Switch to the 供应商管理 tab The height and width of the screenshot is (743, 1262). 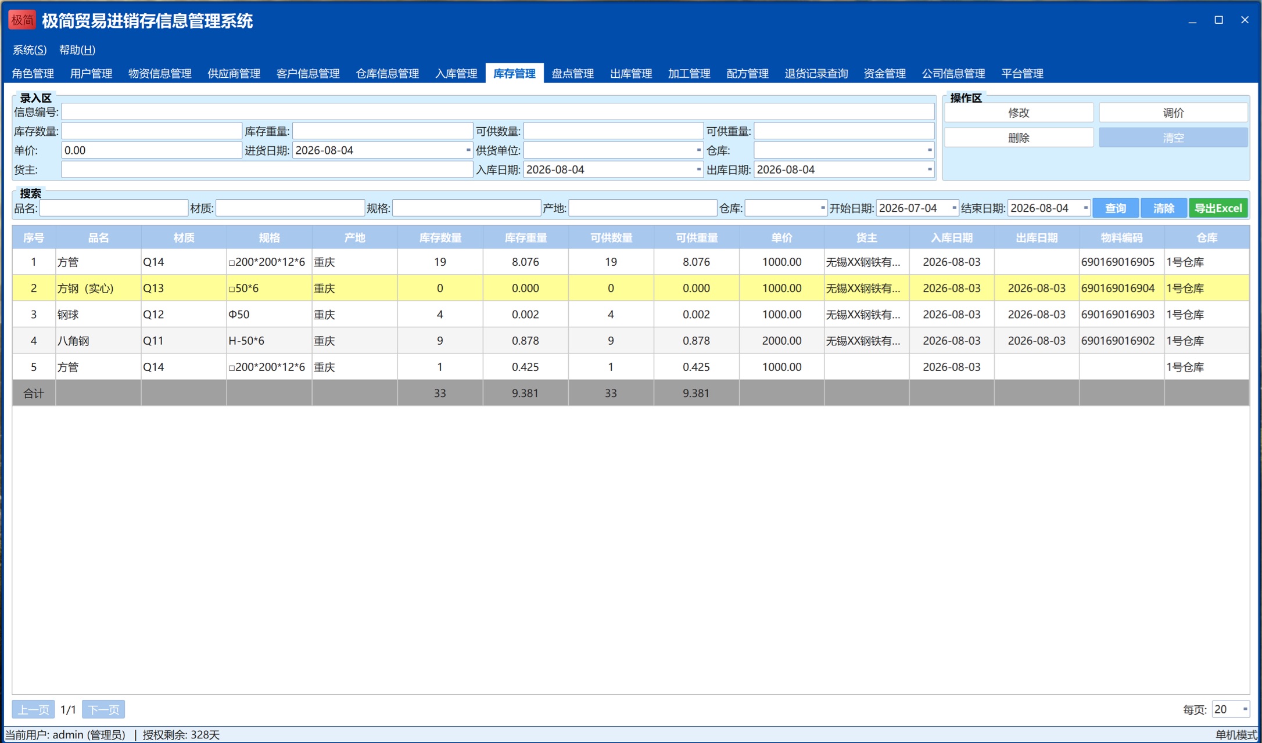click(x=234, y=74)
